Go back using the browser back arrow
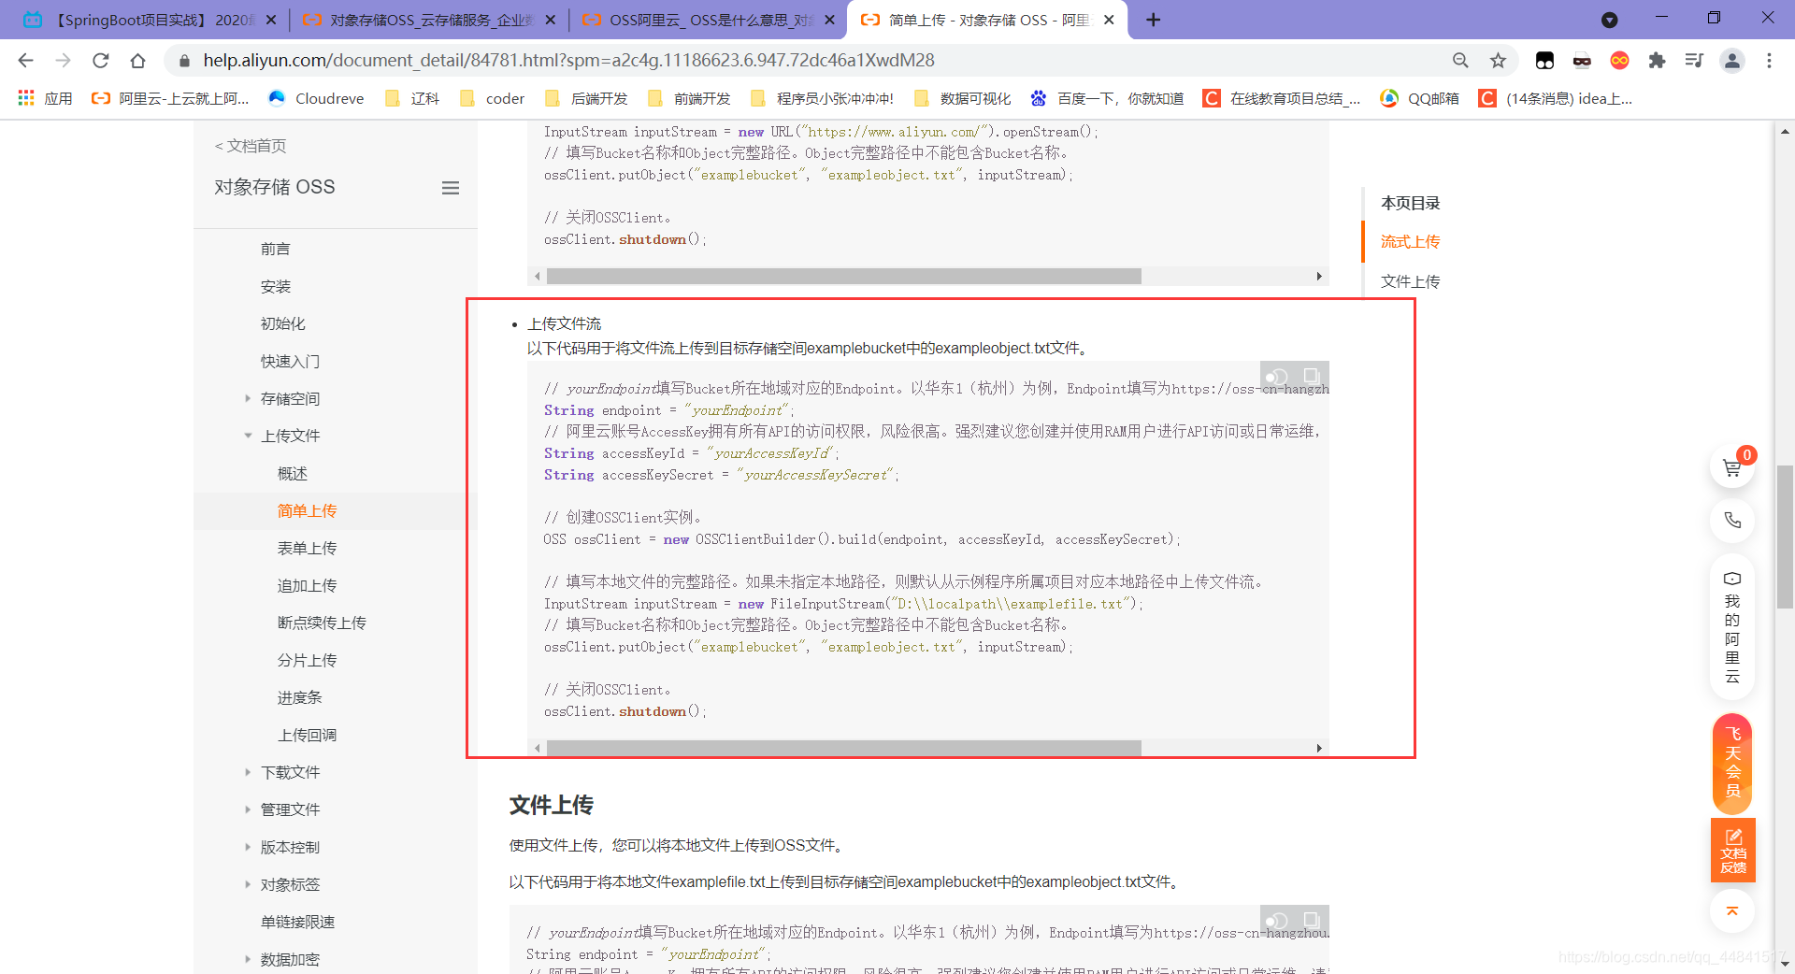 25,61
